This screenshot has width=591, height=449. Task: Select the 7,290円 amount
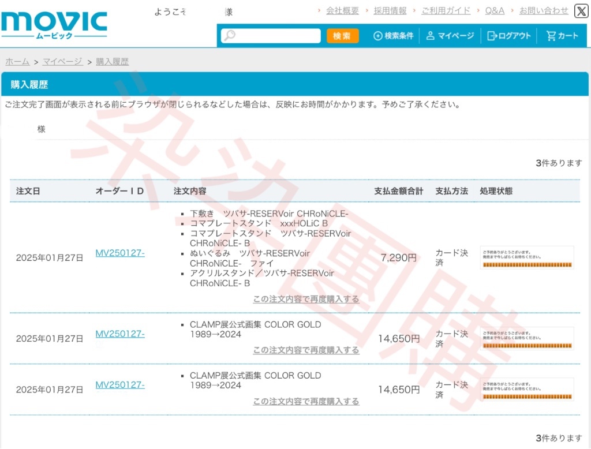point(399,258)
